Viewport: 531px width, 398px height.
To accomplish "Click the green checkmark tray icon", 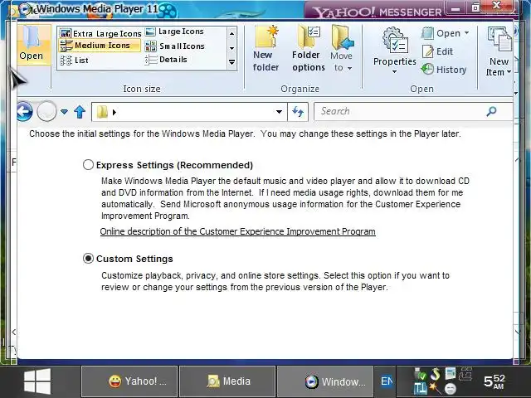I will point(421,375).
